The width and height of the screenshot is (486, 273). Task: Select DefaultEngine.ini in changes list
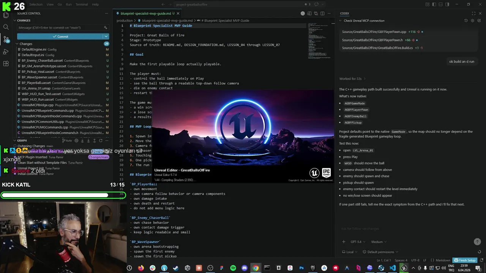click(63, 49)
